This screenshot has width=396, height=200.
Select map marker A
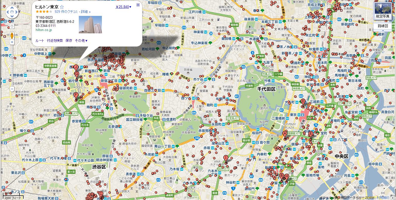(x=285, y=135)
